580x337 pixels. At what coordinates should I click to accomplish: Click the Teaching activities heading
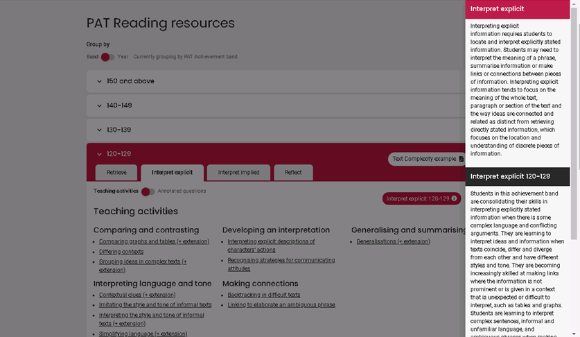(135, 211)
